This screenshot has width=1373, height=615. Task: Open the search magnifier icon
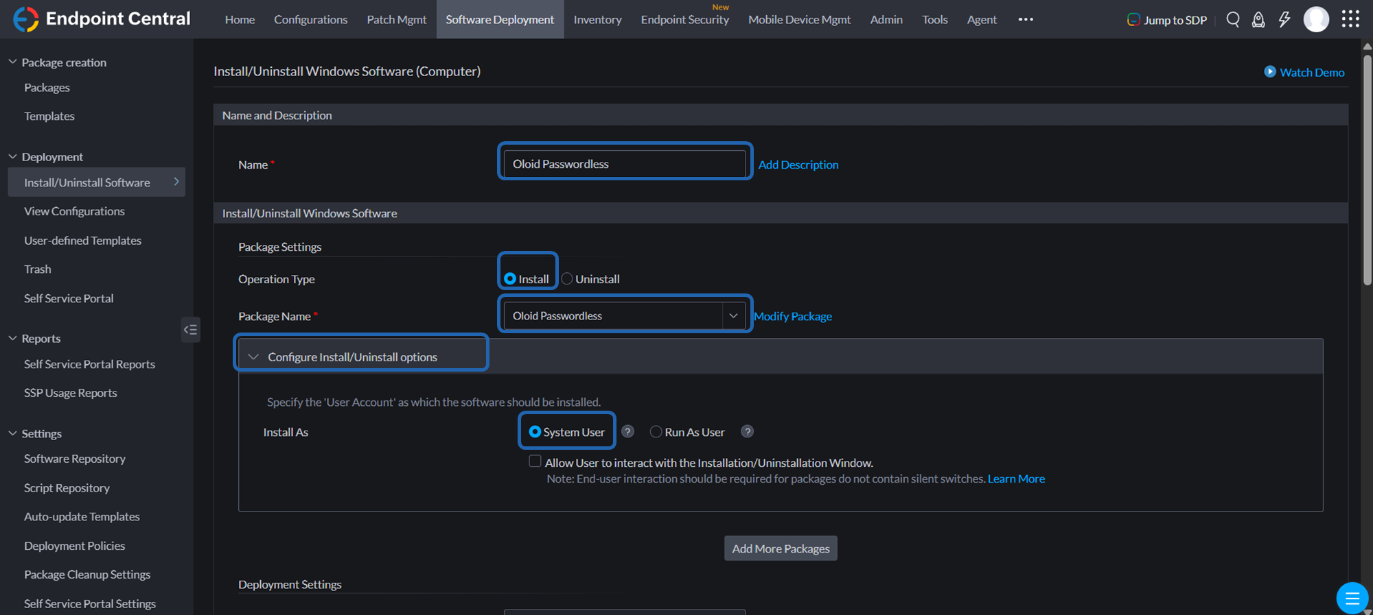point(1233,19)
